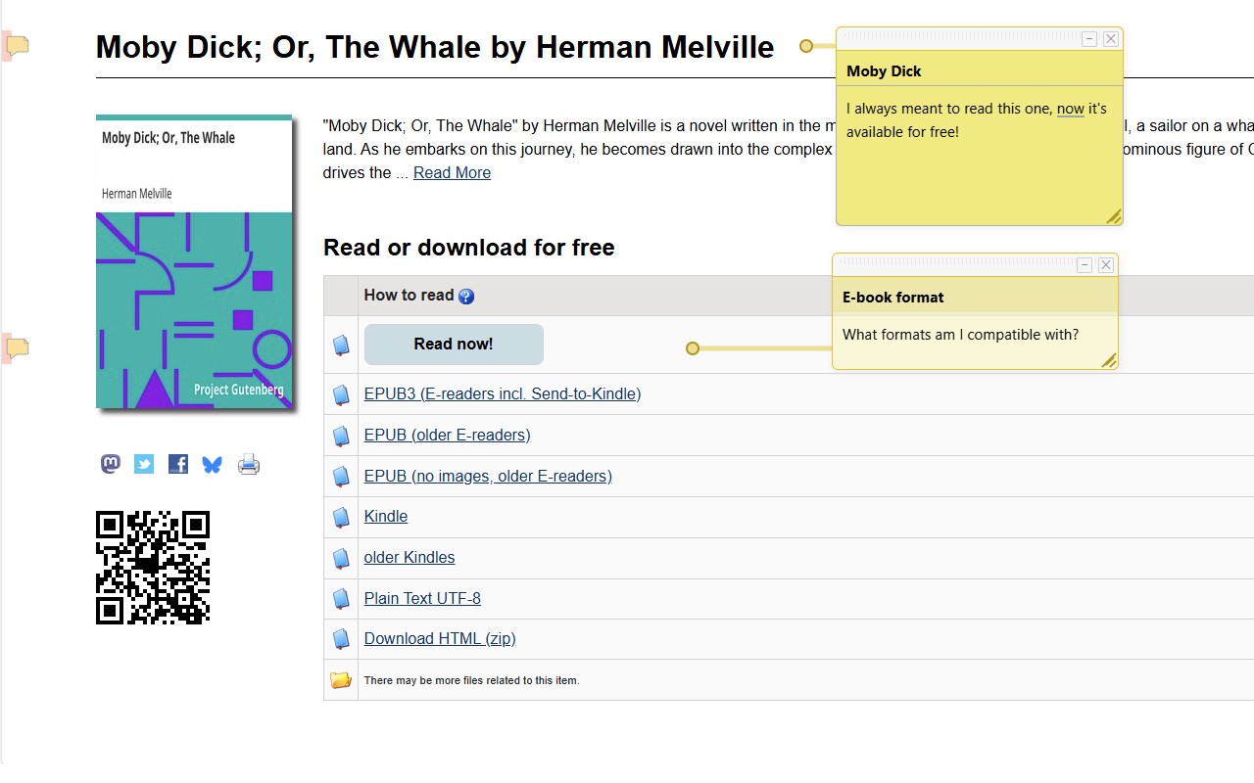This screenshot has height=783, width=1254.
Task: Click the yellow folder icon for more files
Action: pyautogui.click(x=341, y=680)
